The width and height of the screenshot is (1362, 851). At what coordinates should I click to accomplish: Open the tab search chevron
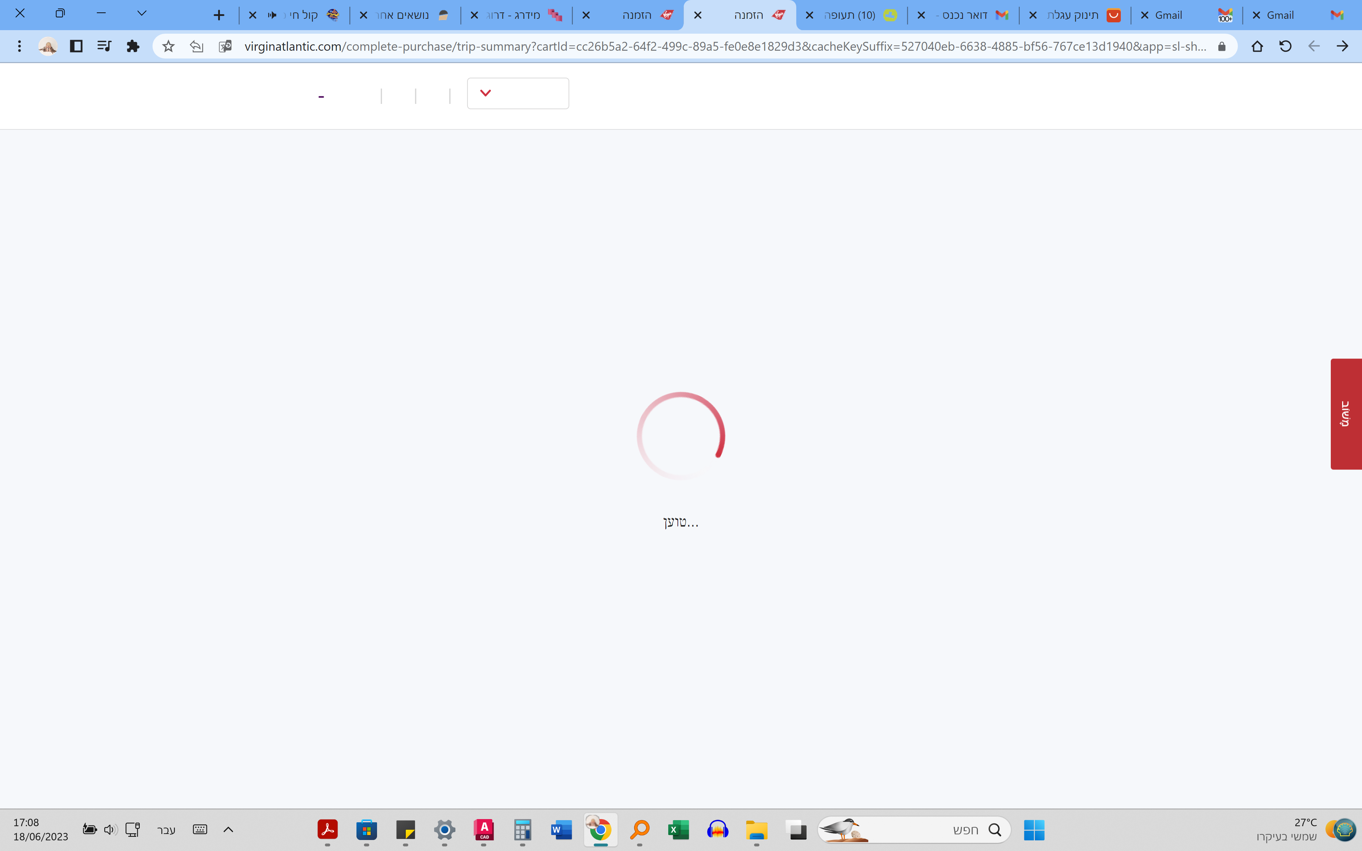pyautogui.click(x=142, y=13)
